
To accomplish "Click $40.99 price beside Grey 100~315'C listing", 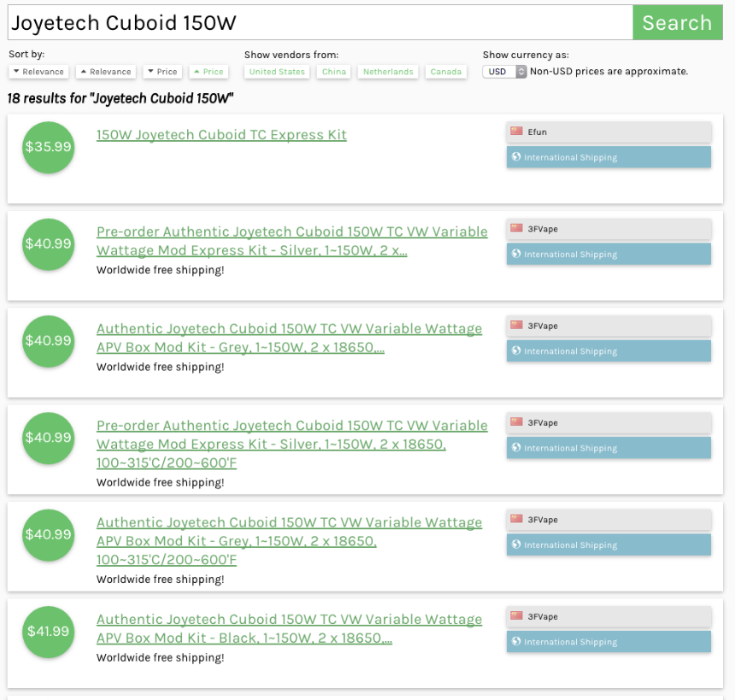I will (48, 535).
